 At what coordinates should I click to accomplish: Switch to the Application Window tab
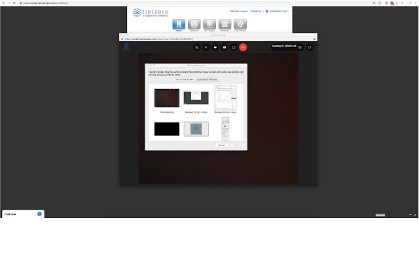coord(207,79)
